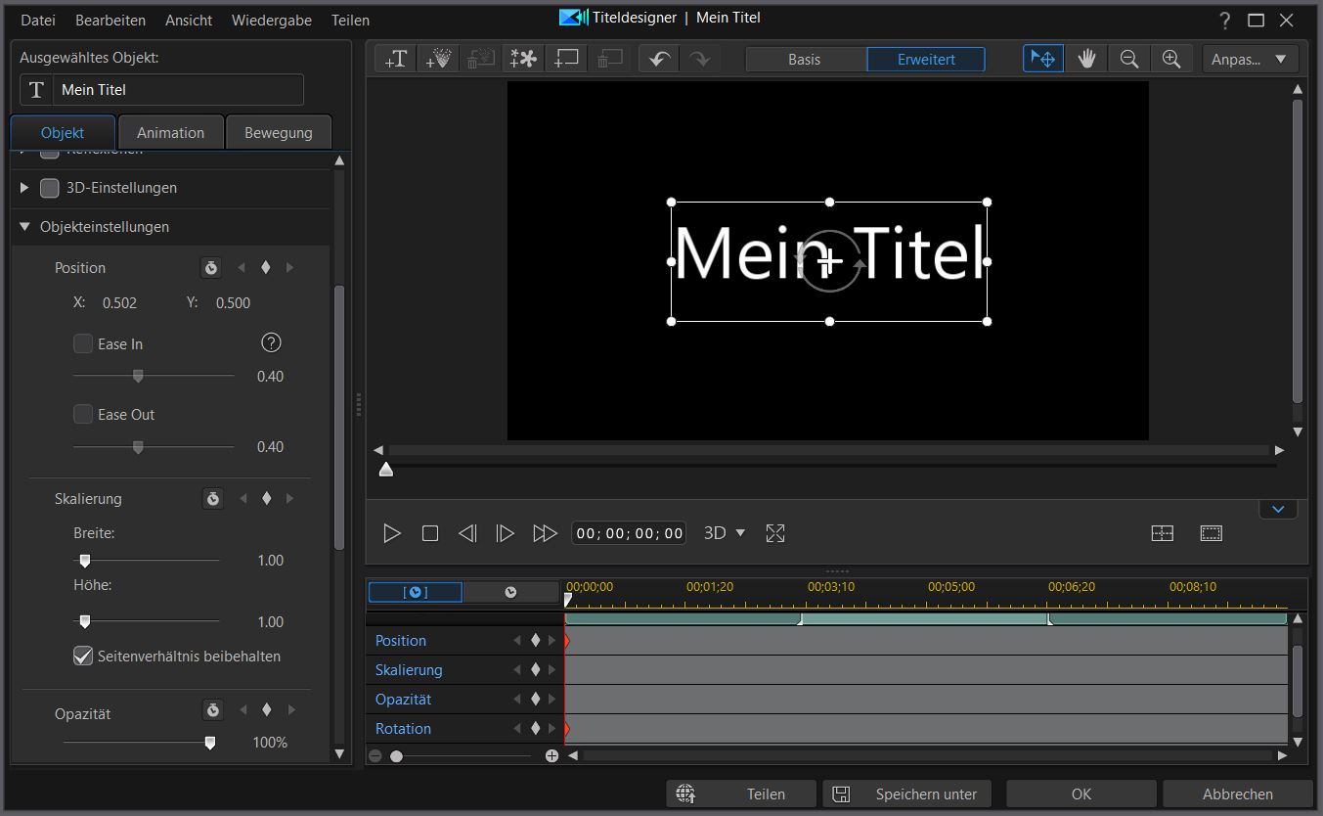Image resolution: width=1323 pixels, height=816 pixels.
Task: Uncheck Seitenverhältnis beibehalten checkbox
Action: pos(84,656)
